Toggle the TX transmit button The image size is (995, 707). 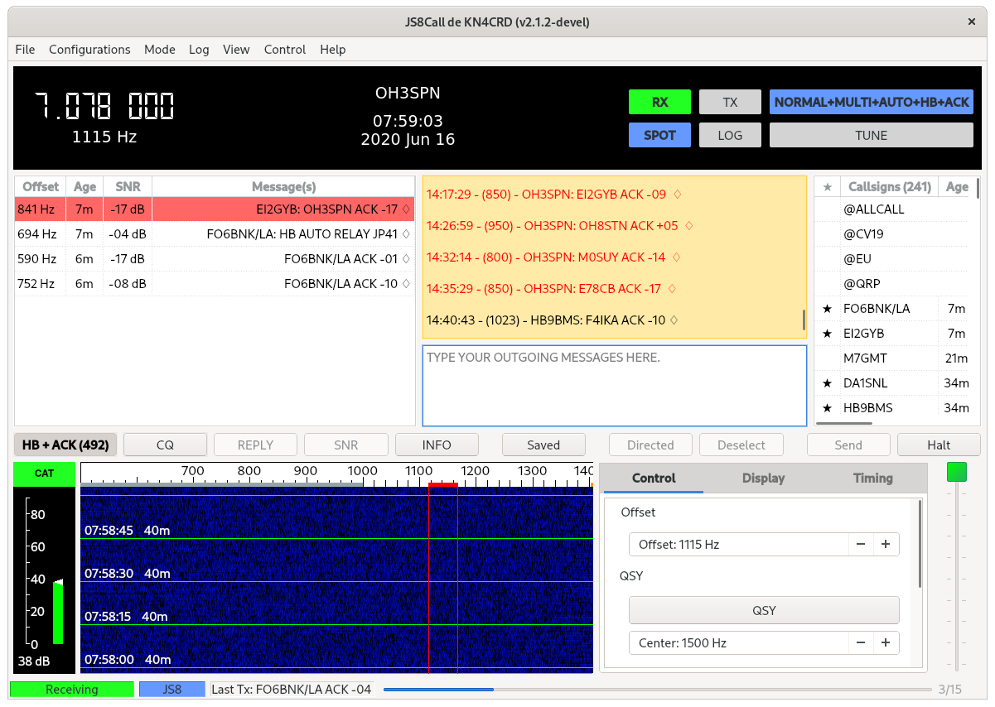(730, 103)
